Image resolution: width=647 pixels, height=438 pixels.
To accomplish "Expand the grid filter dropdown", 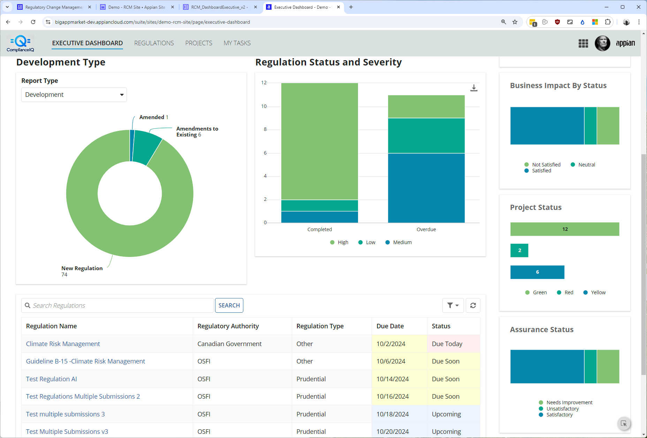I will pos(453,305).
